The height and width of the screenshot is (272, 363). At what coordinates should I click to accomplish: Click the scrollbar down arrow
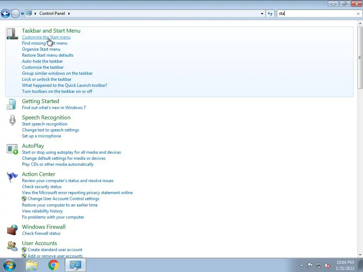[360, 255]
